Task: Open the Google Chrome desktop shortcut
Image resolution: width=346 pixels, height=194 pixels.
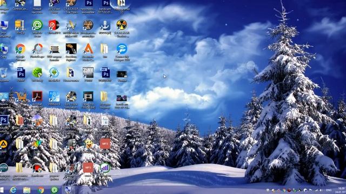Action: tap(20, 48)
